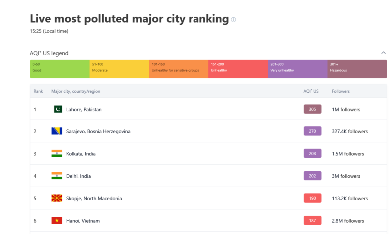Click the Vietnam flag icon
Screen dimensions: 389x234
pos(57,221)
